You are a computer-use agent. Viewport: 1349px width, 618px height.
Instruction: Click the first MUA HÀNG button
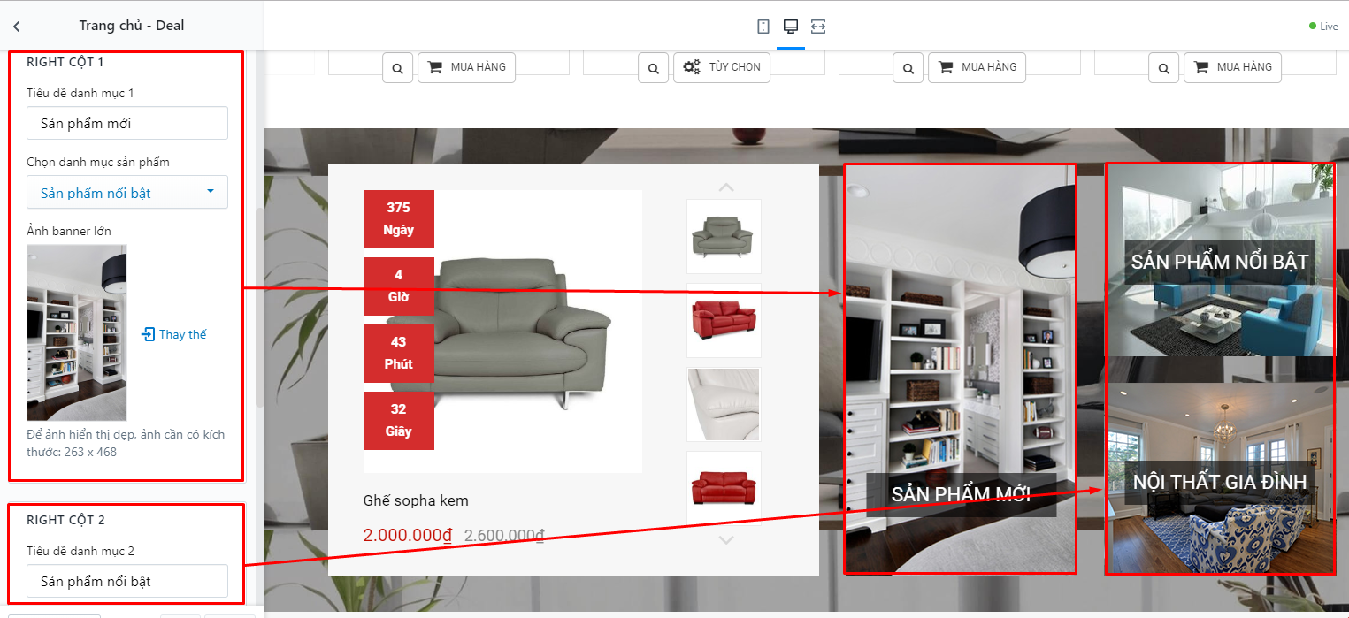(466, 67)
